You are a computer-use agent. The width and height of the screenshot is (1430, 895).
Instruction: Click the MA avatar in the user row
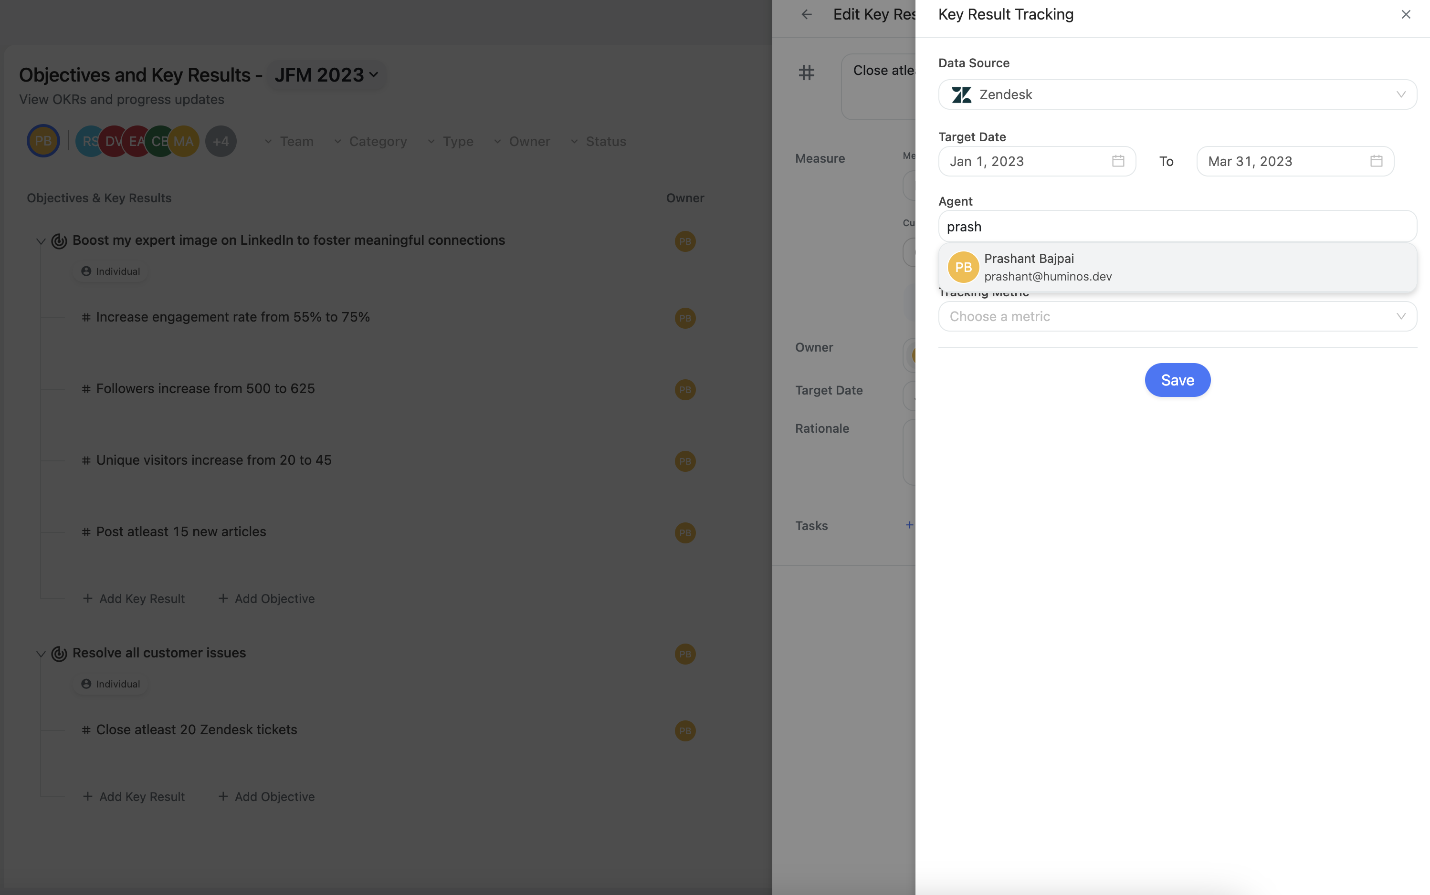(x=184, y=141)
